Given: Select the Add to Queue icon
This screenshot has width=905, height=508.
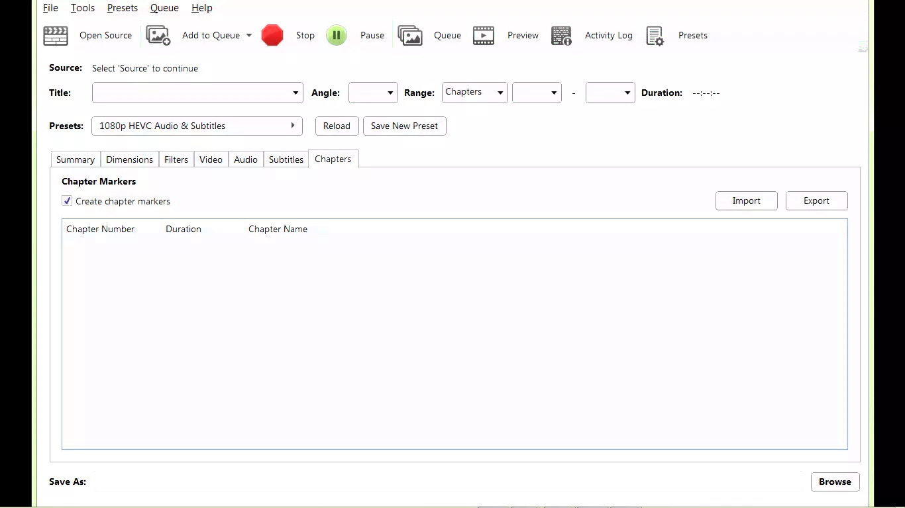Looking at the screenshot, I should (158, 35).
